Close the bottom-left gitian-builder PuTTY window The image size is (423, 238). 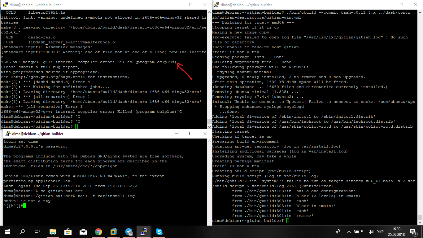pos(205,134)
